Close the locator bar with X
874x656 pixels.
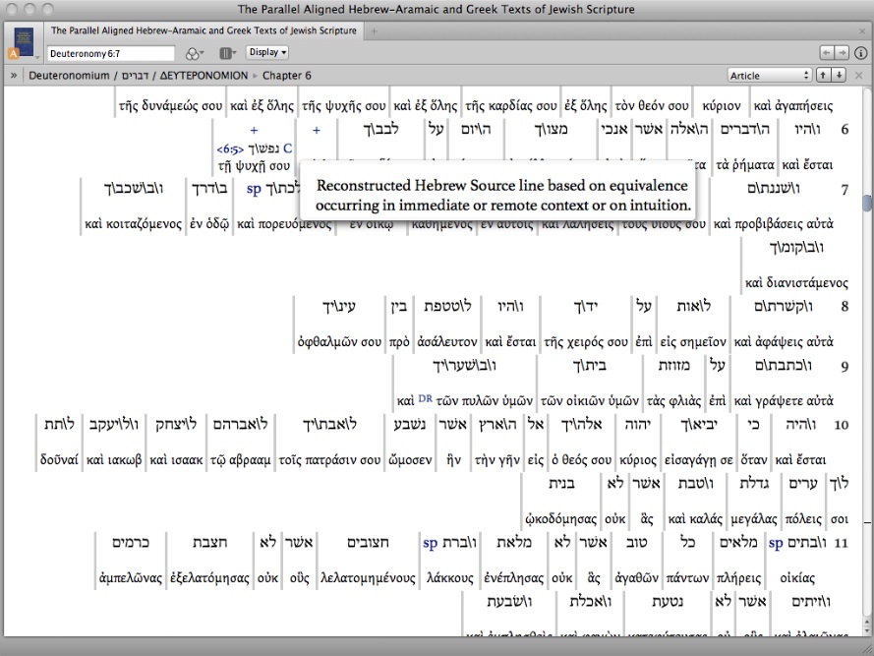coord(859,76)
